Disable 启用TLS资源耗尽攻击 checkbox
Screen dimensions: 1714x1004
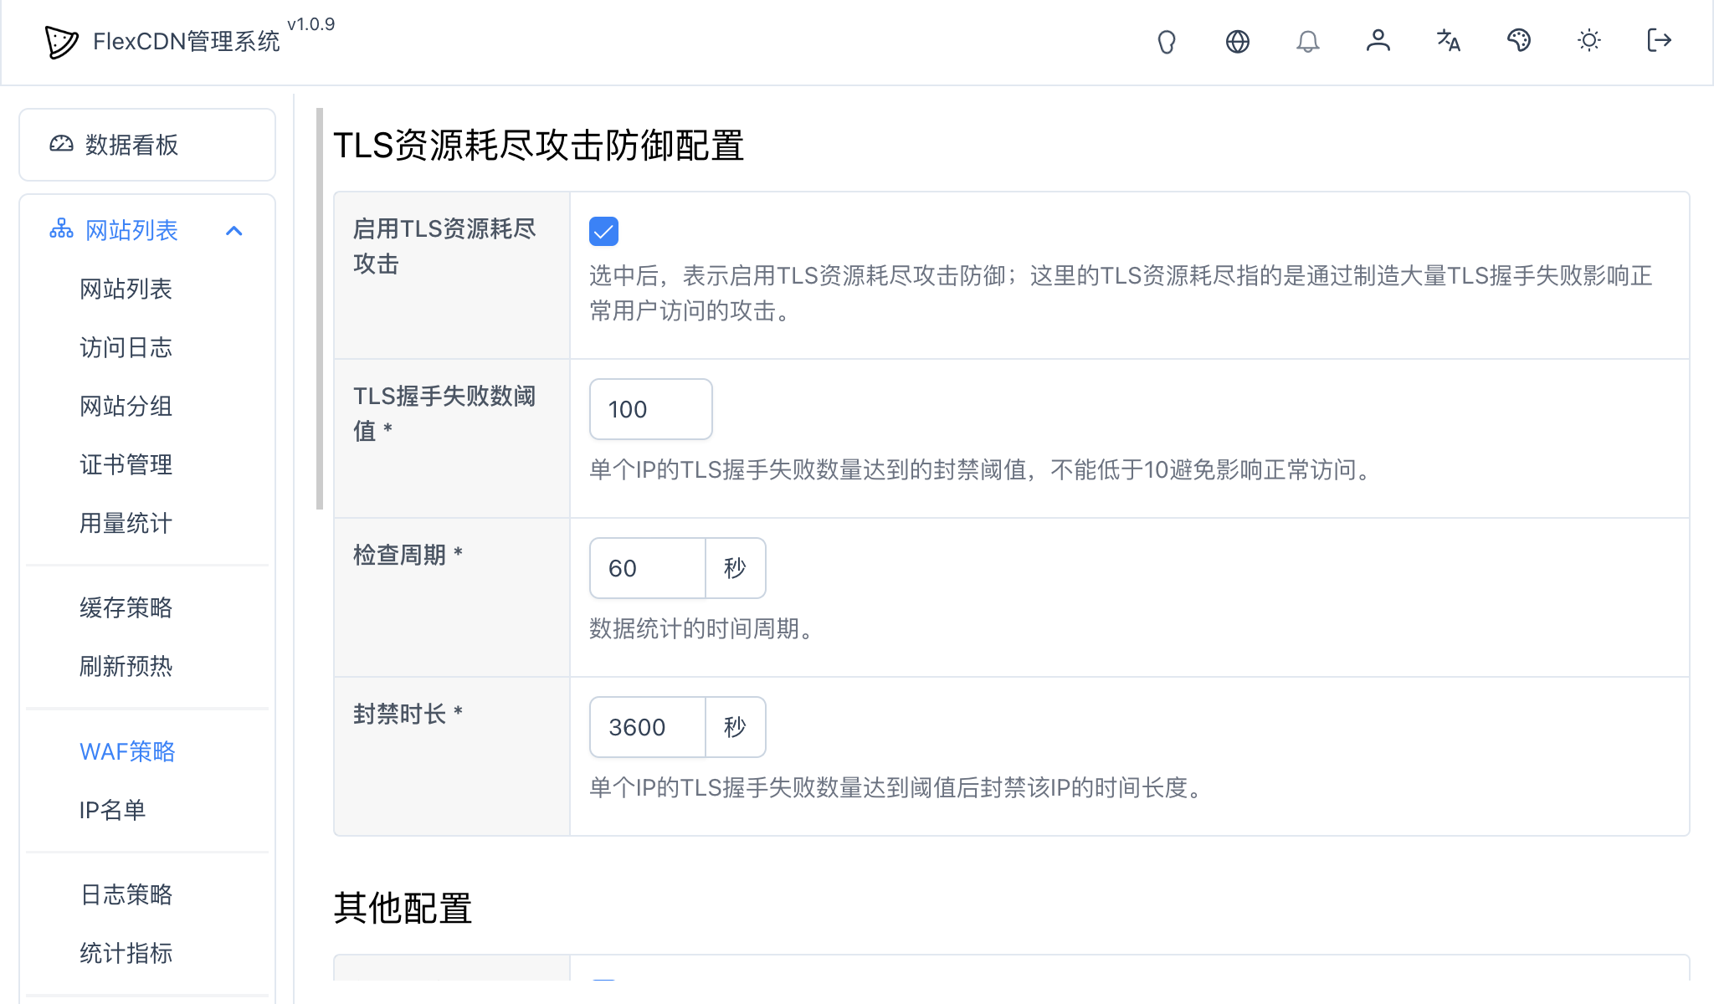click(x=604, y=231)
